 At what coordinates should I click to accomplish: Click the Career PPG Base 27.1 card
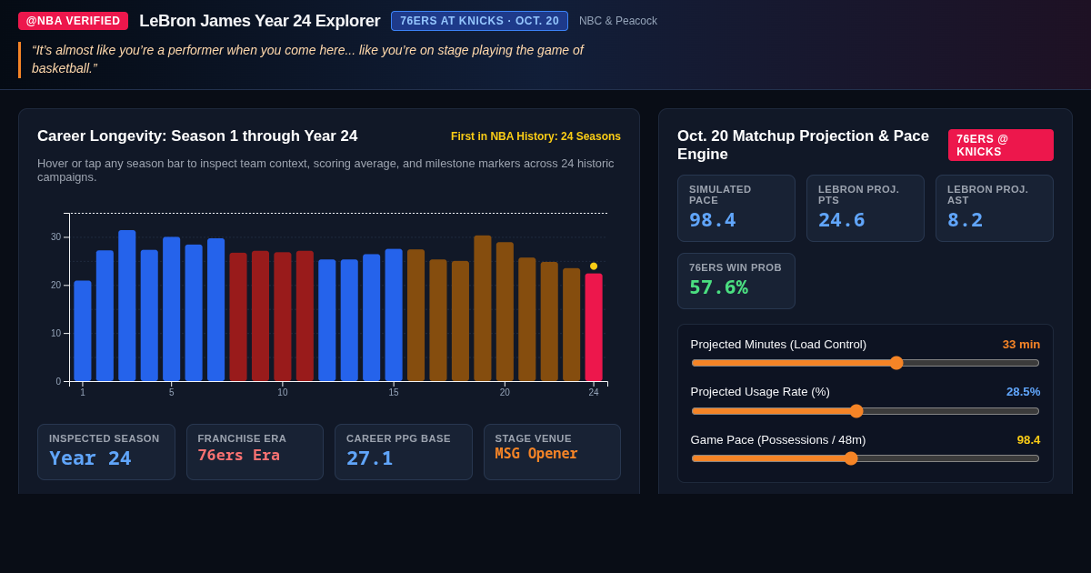(x=404, y=452)
